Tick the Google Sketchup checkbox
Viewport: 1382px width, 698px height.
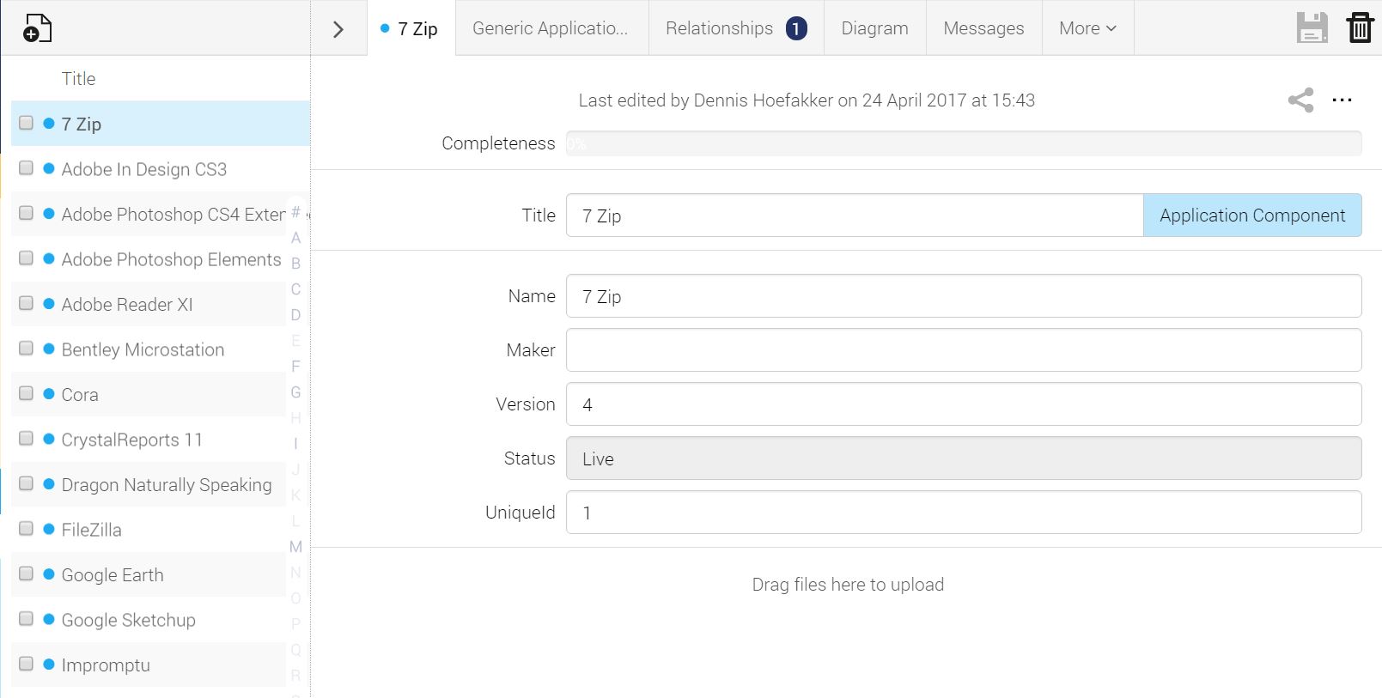(27, 619)
